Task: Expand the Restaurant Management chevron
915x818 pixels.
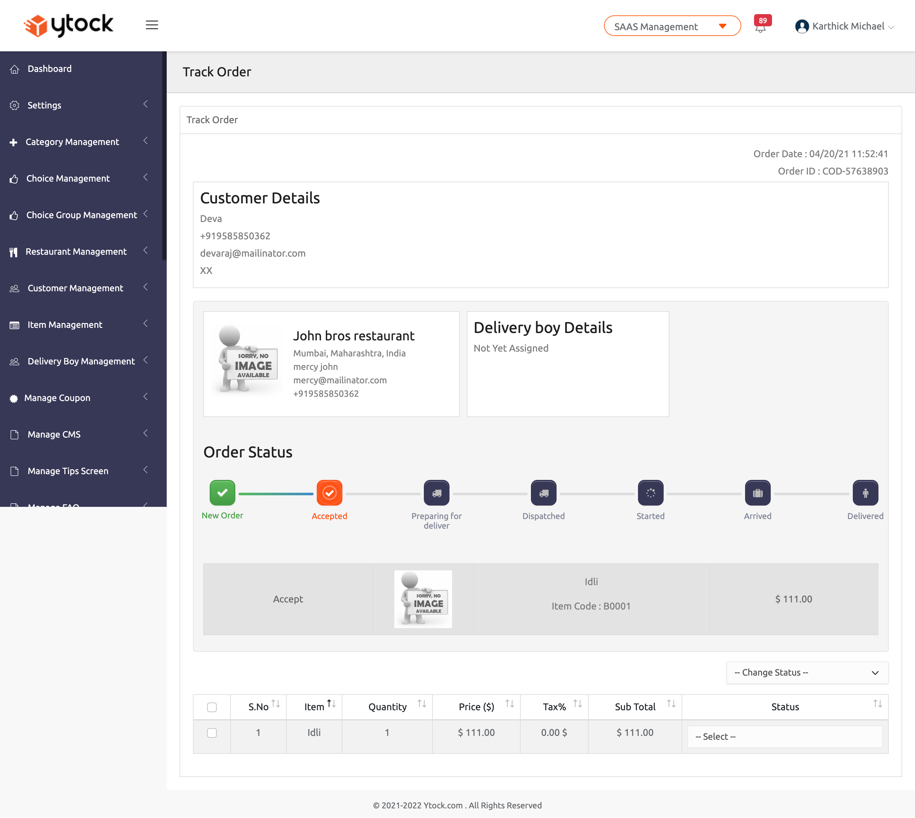Action: [x=146, y=251]
